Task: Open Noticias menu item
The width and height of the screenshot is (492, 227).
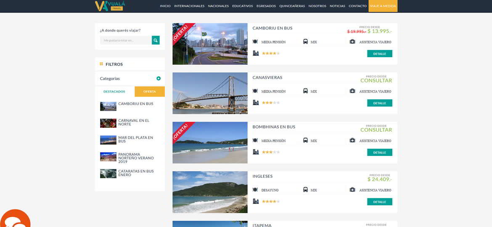Action: 337,6
